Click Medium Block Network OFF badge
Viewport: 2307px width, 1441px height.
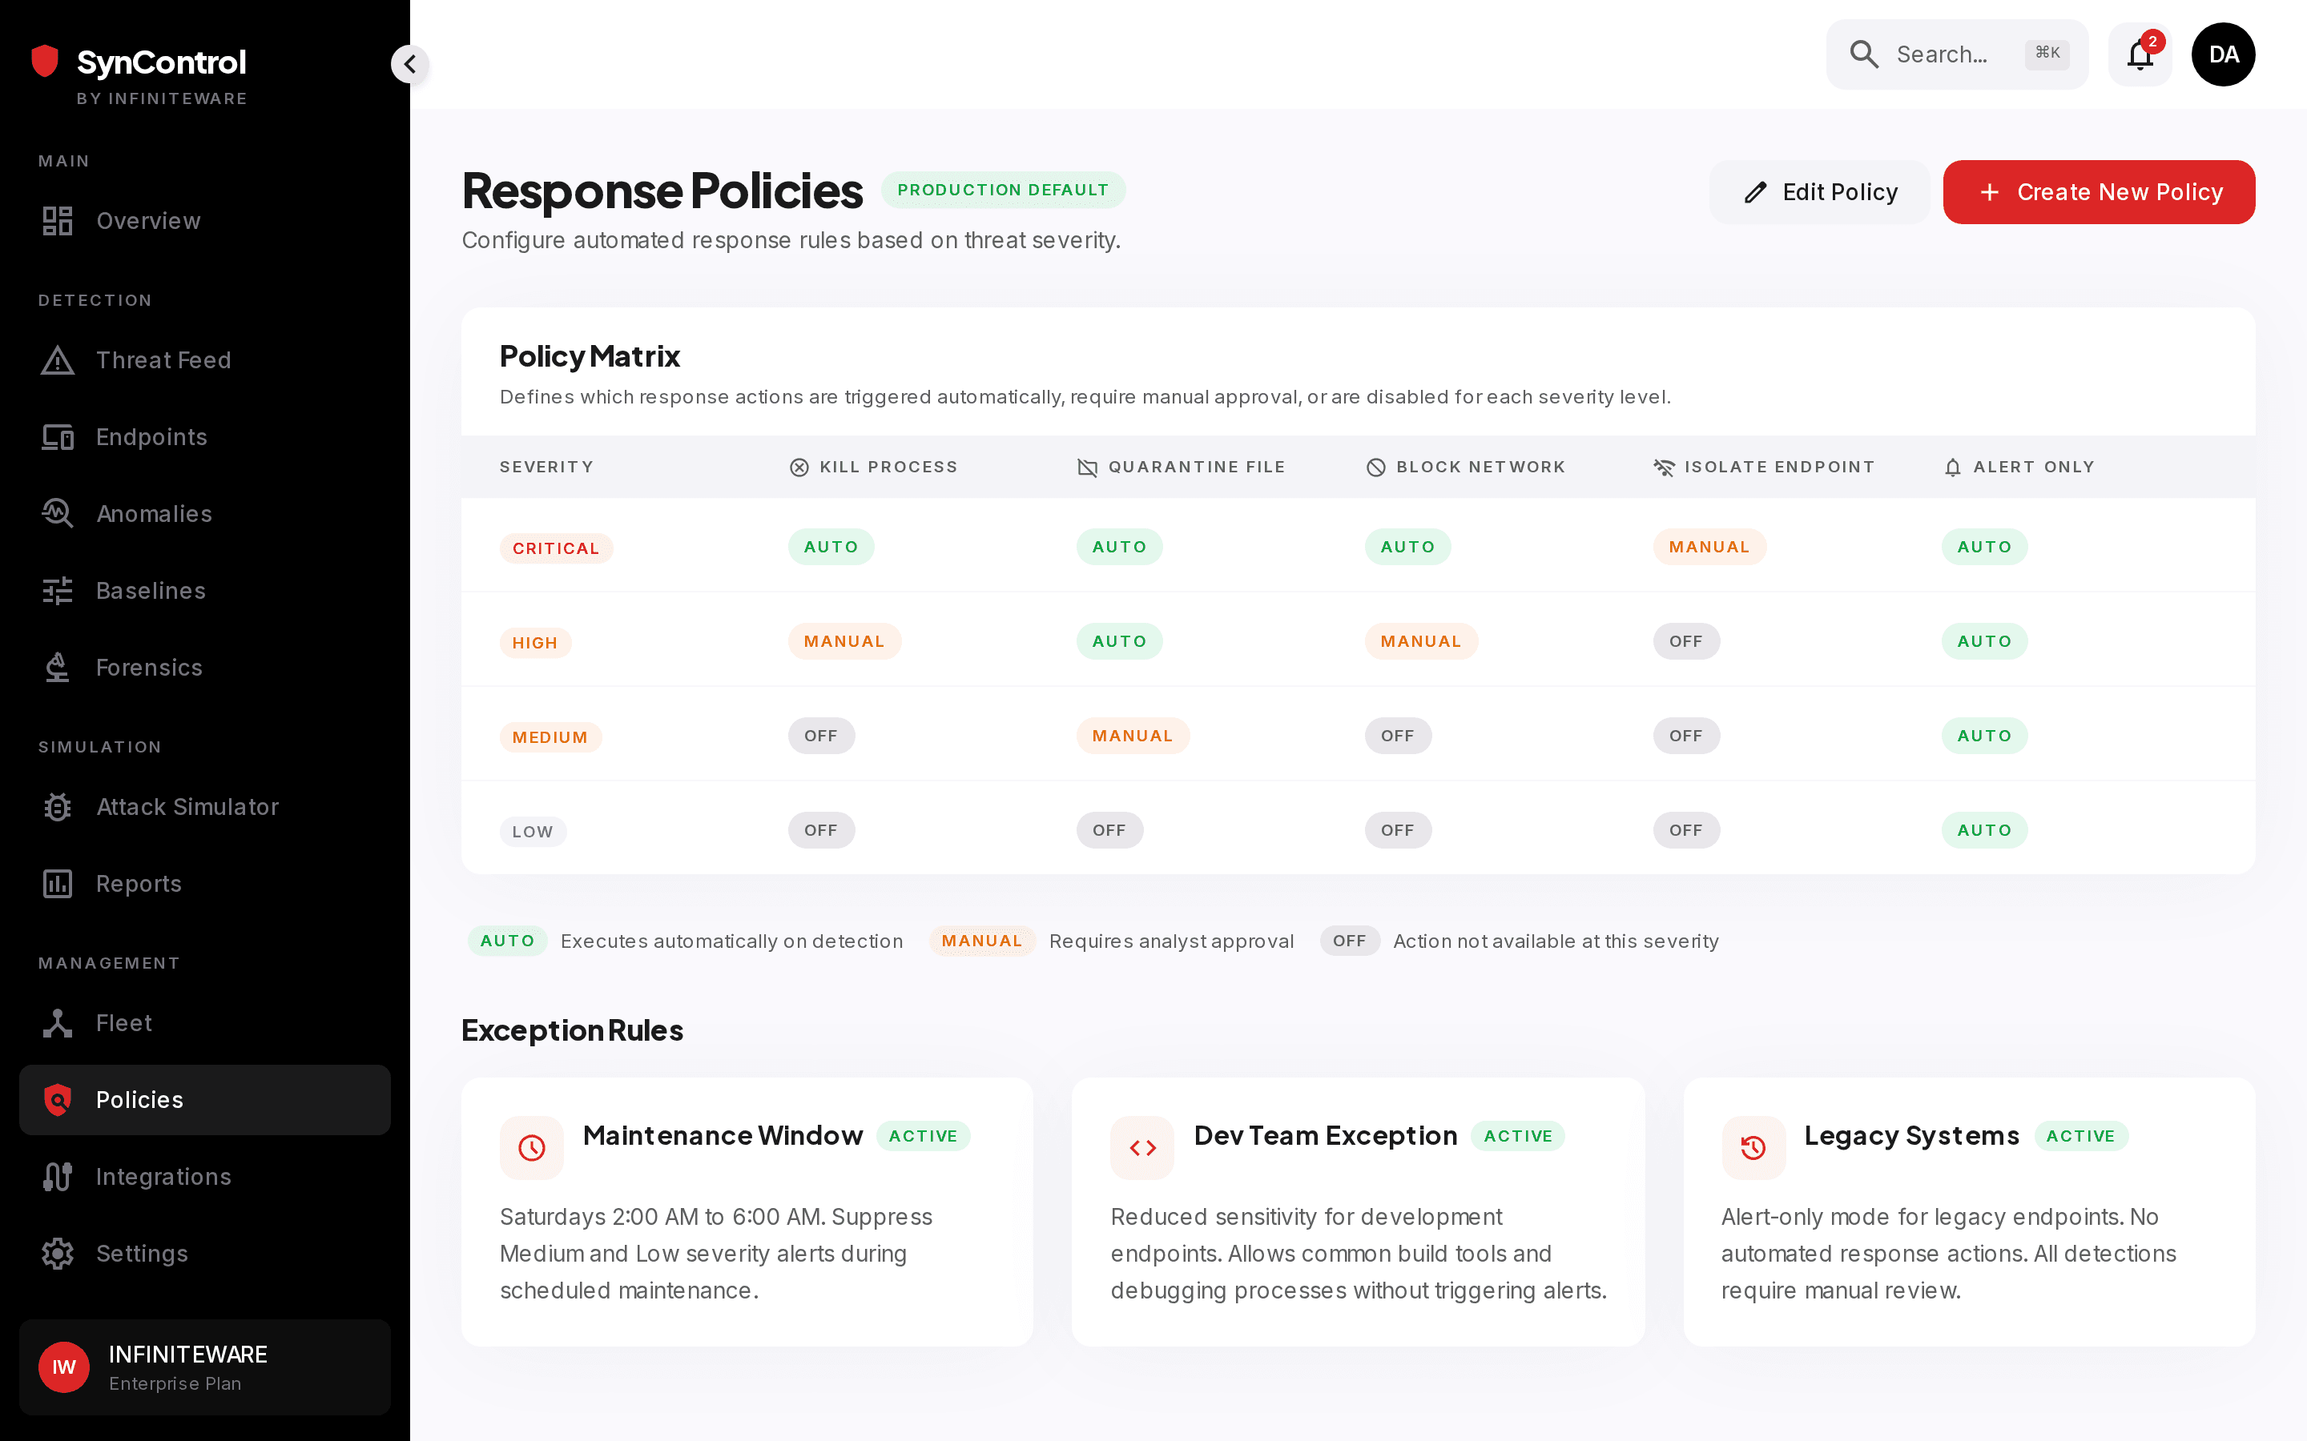tap(1398, 736)
